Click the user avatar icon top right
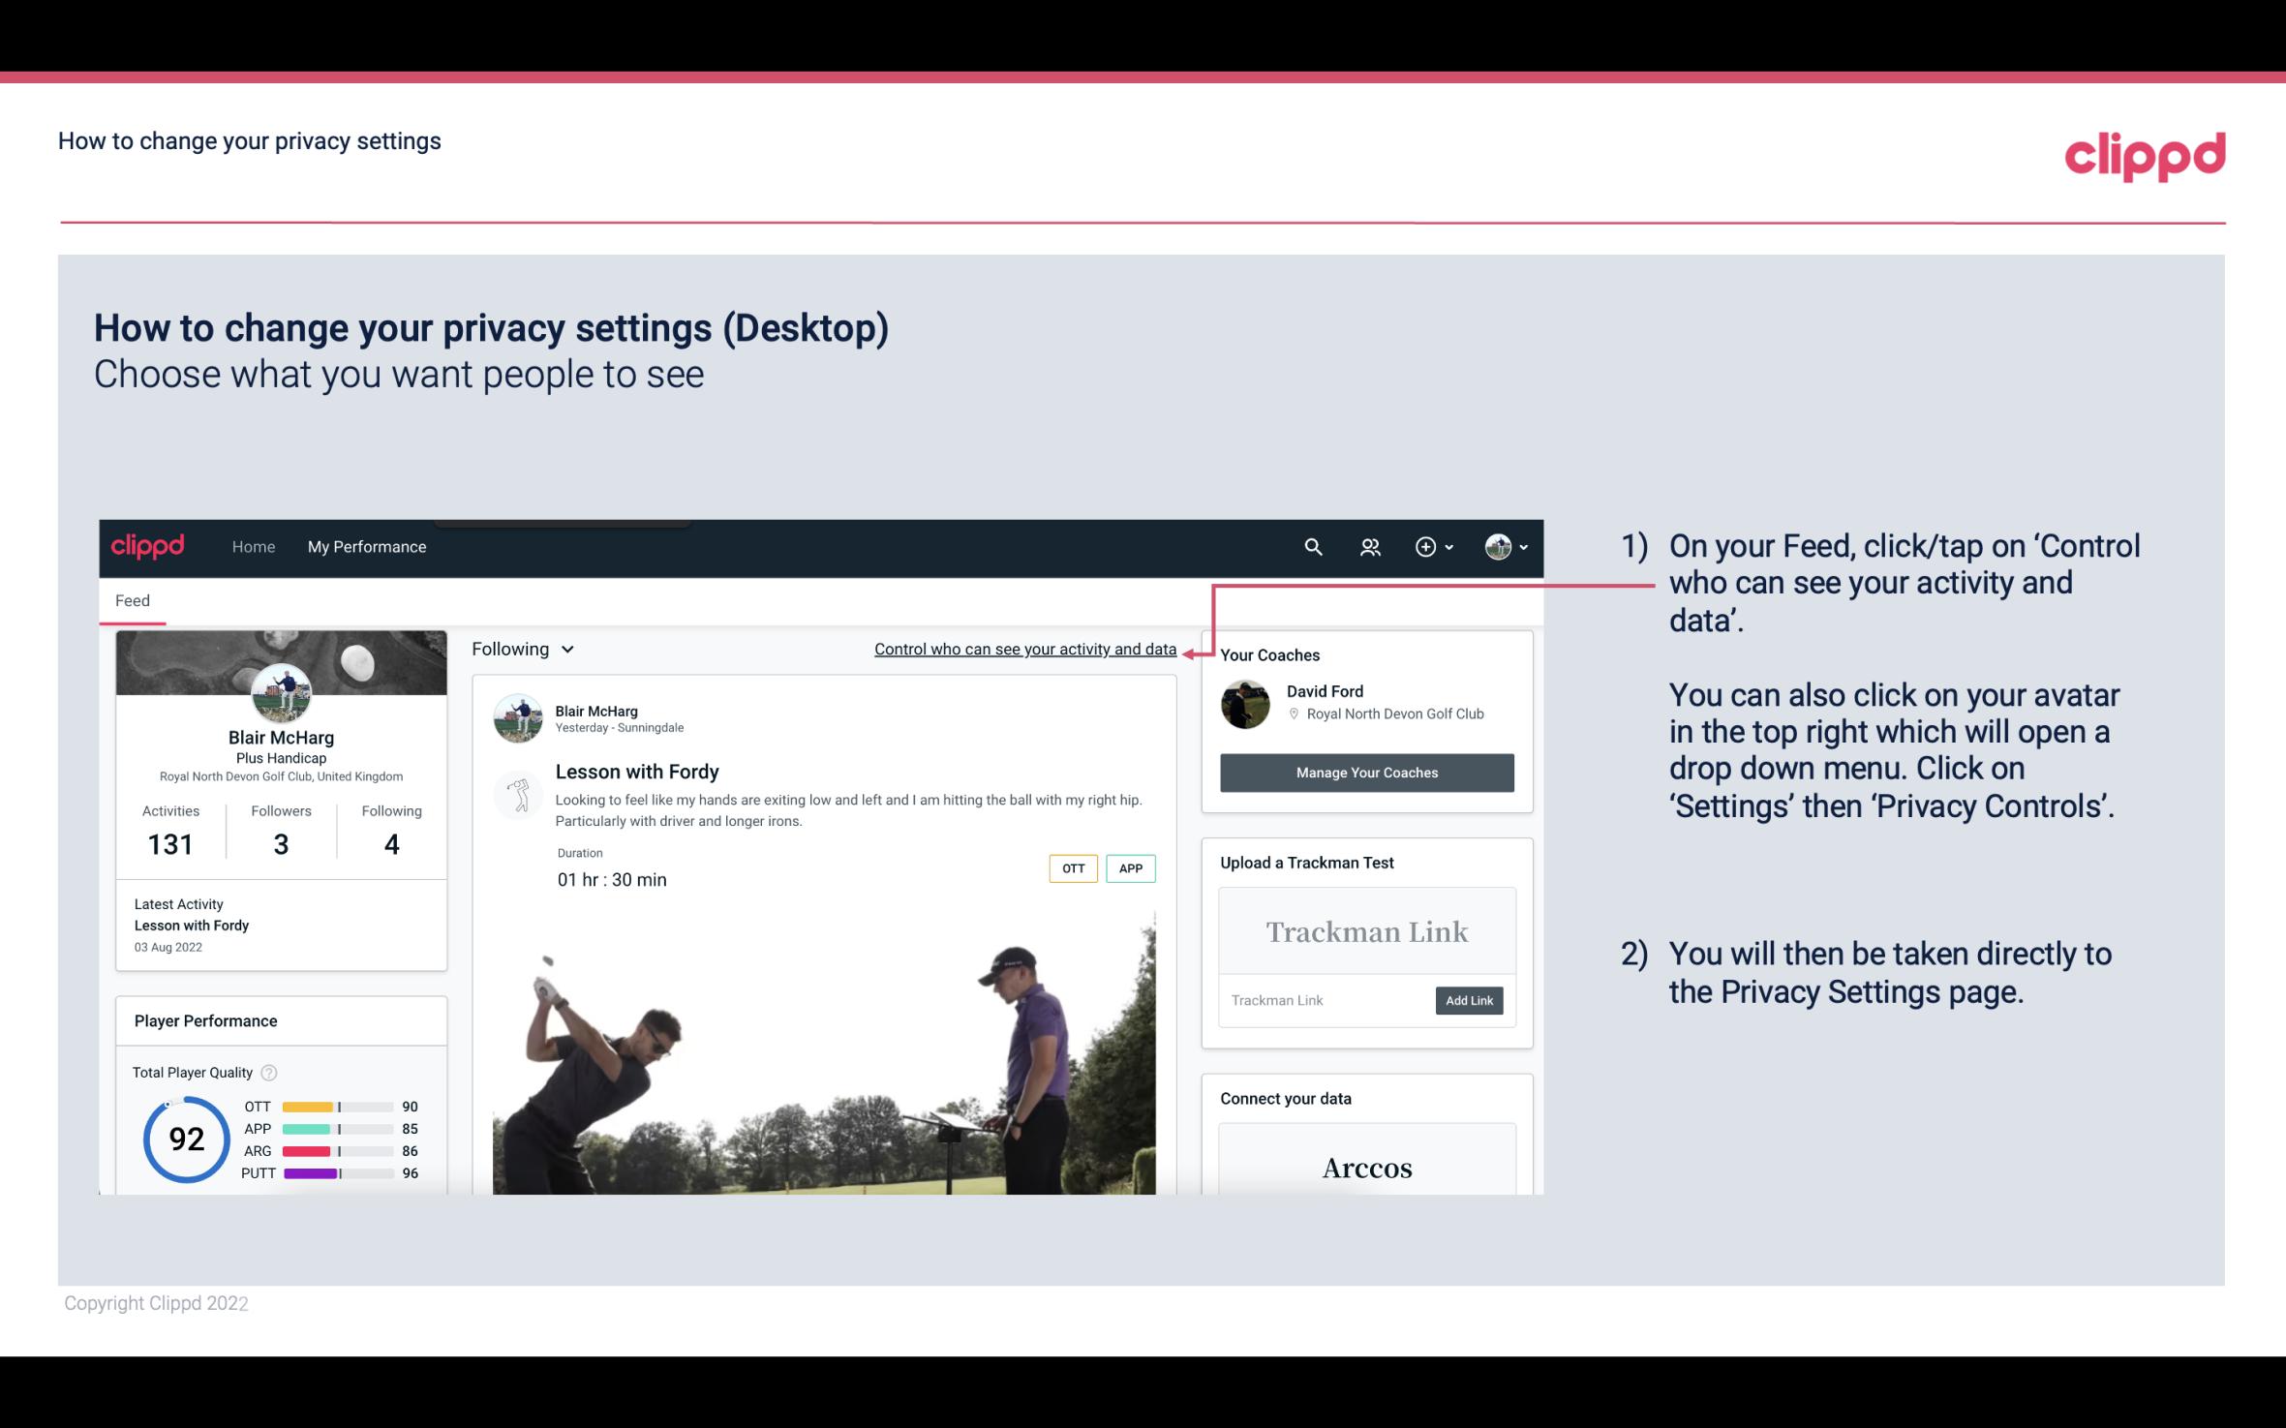 tap(1498, 546)
